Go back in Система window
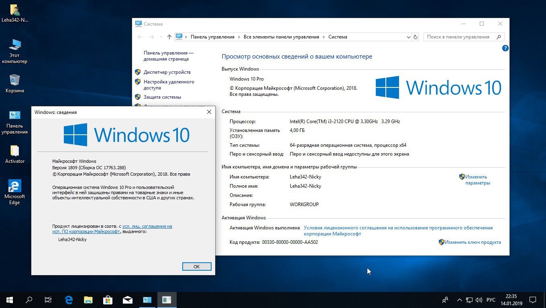Image resolution: width=546 pixels, height=308 pixels. tap(140, 37)
